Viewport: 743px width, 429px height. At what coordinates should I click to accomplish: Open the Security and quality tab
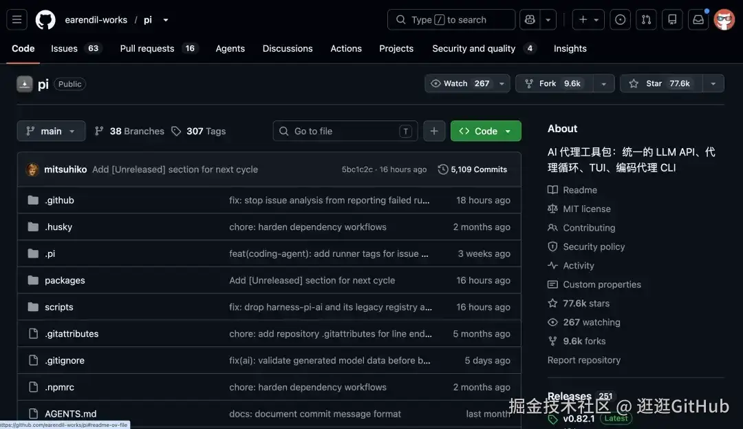(484, 48)
